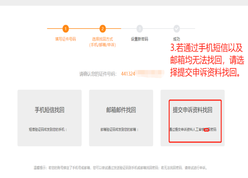The width and height of the screenshot is (248, 178).
Task: Select the 邮箱邮件找回 recovery card
Action: click(x=121, y=118)
